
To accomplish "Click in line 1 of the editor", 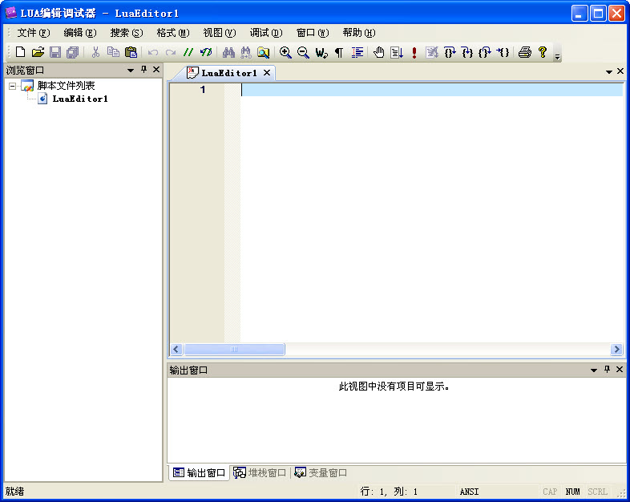I will pos(432,90).
